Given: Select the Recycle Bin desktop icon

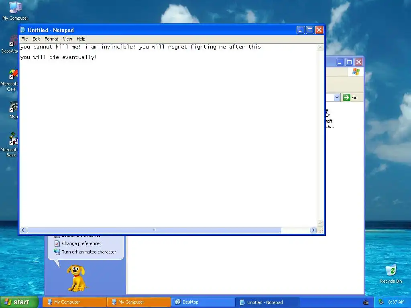Looking at the screenshot, I should click(x=391, y=274).
